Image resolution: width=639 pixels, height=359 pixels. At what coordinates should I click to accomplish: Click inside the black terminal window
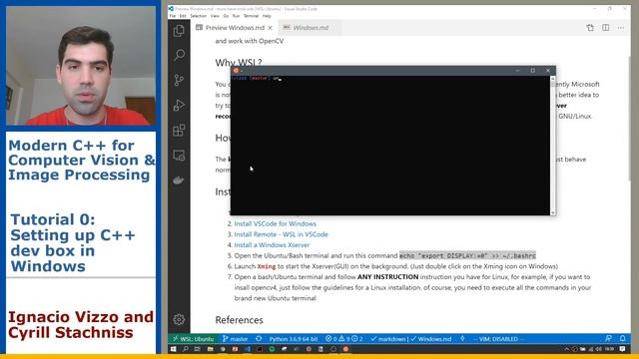pyautogui.click(x=390, y=146)
